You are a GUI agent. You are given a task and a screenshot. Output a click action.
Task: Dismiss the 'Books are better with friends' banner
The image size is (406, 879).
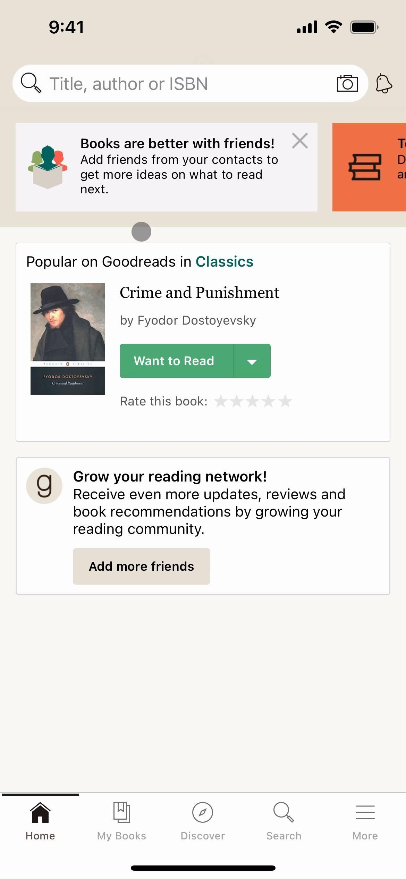pyautogui.click(x=300, y=141)
